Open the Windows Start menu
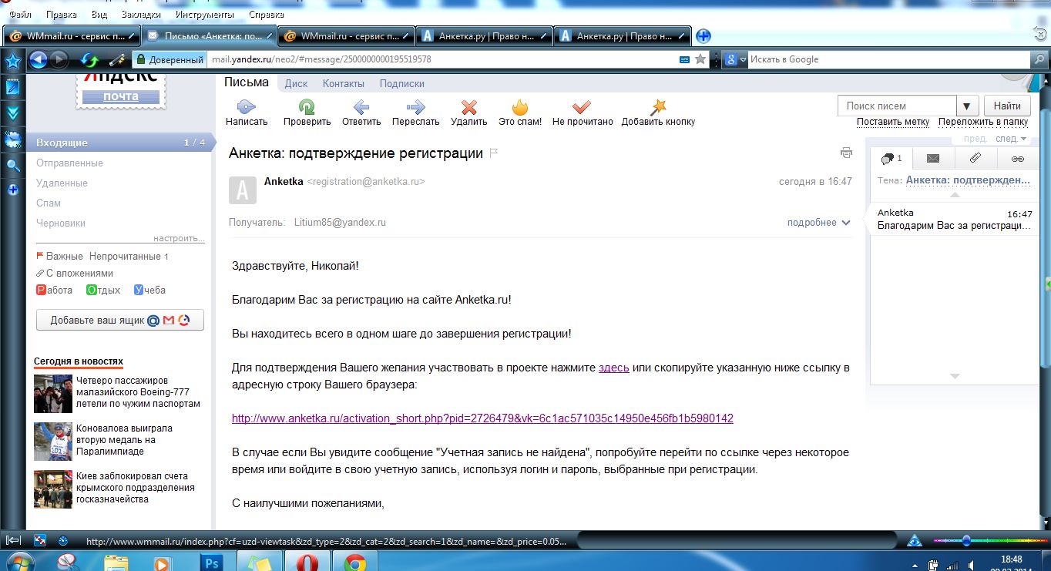This screenshot has width=1051, height=571. (18, 563)
